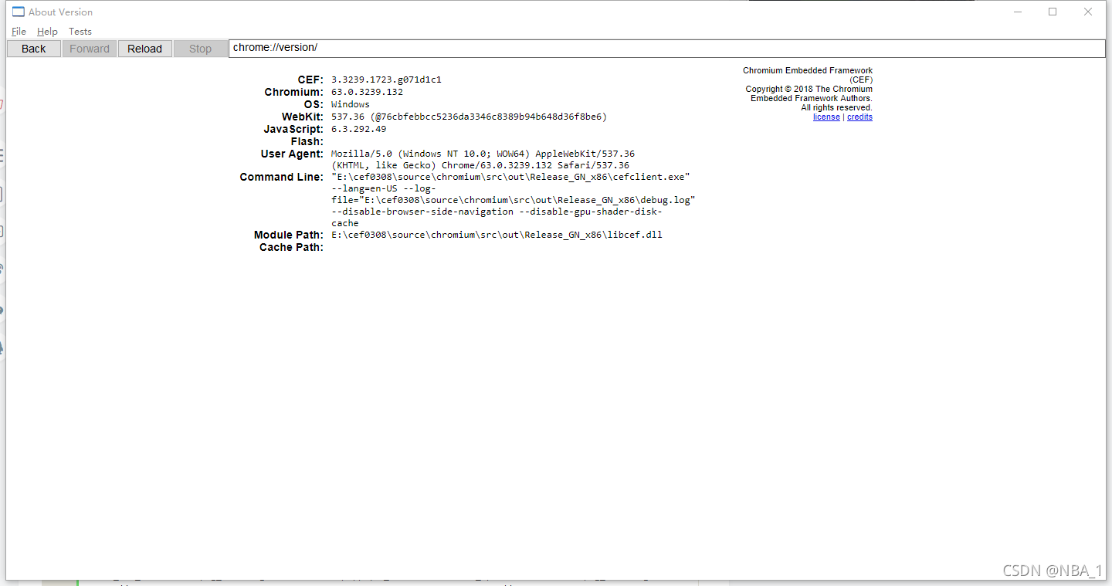Click the Module Path: label

coord(289,235)
